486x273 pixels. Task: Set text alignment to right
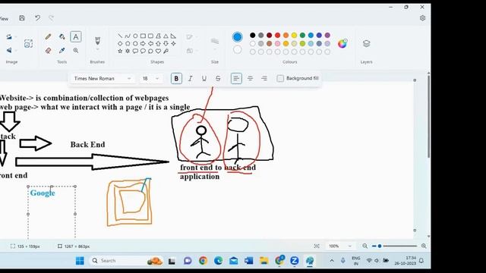point(264,79)
